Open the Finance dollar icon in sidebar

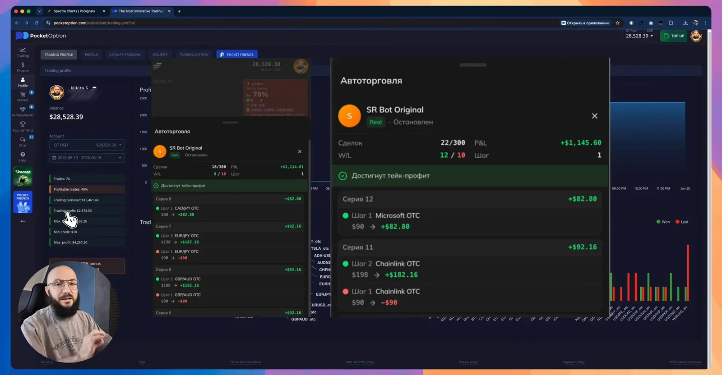click(x=23, y=67)
